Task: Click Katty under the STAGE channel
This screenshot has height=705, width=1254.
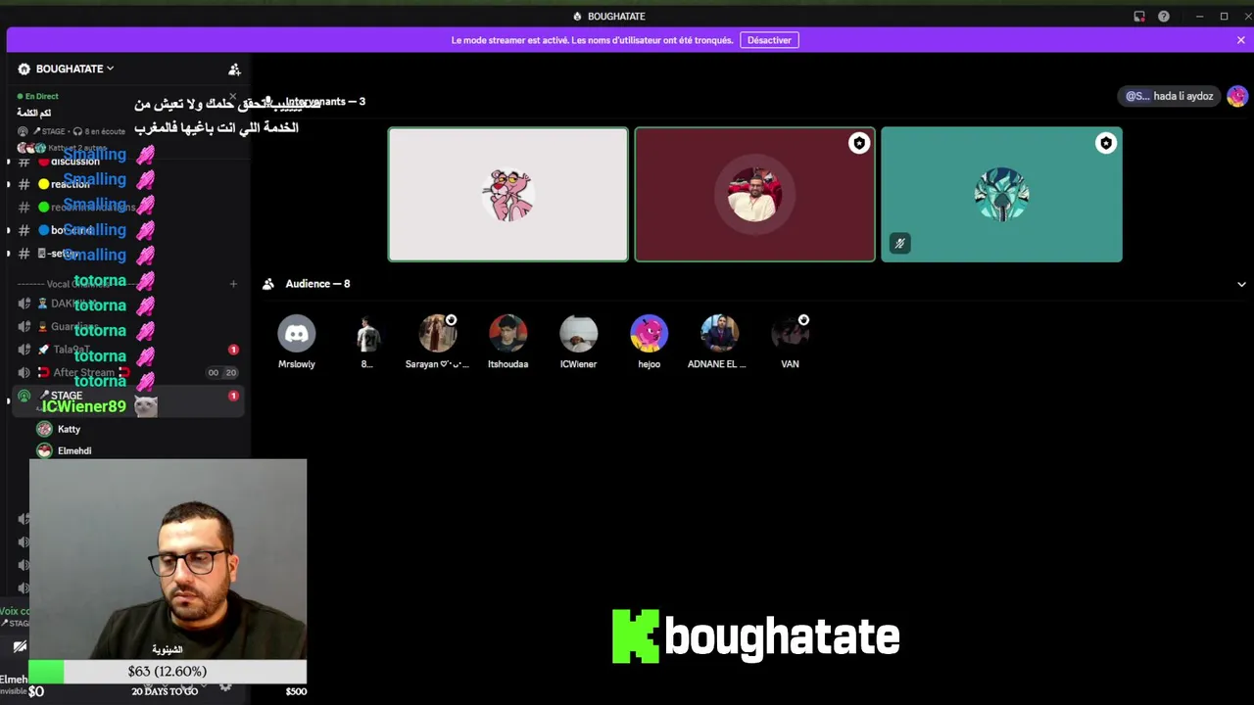Action: coord(69,429)
